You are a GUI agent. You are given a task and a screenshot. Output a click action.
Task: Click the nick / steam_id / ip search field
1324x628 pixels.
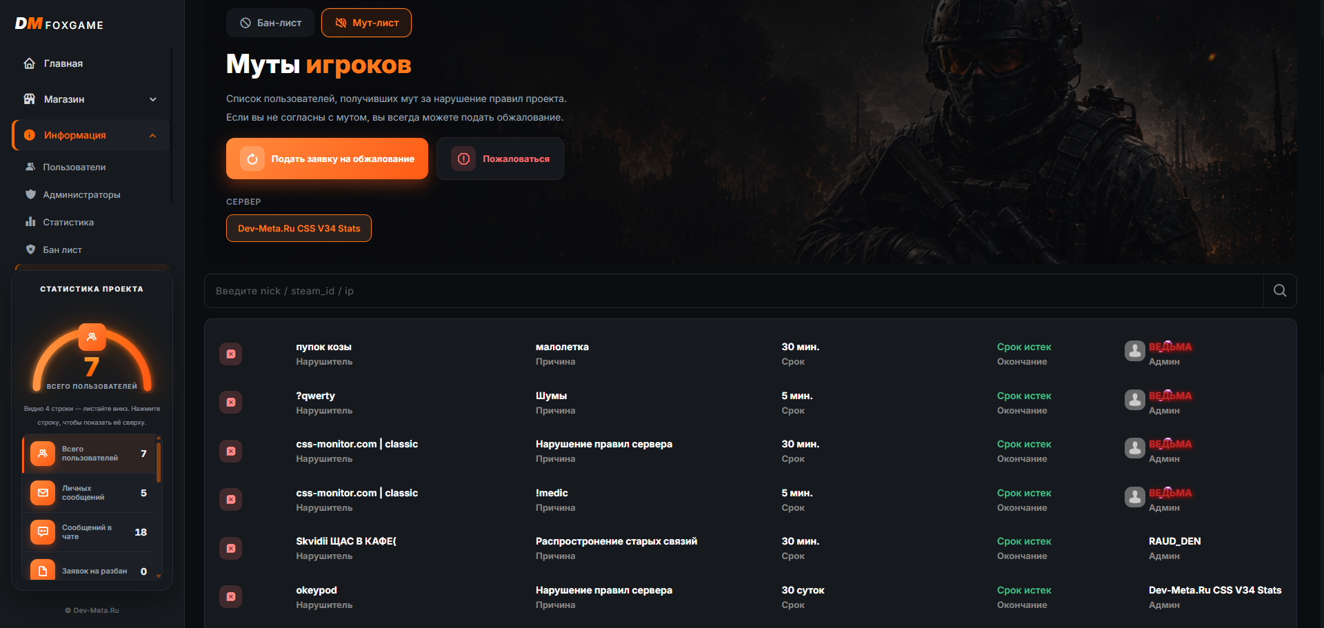[734, 291]
